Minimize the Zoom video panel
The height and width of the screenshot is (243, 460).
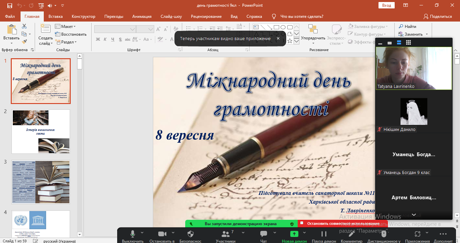pos(380,43)
